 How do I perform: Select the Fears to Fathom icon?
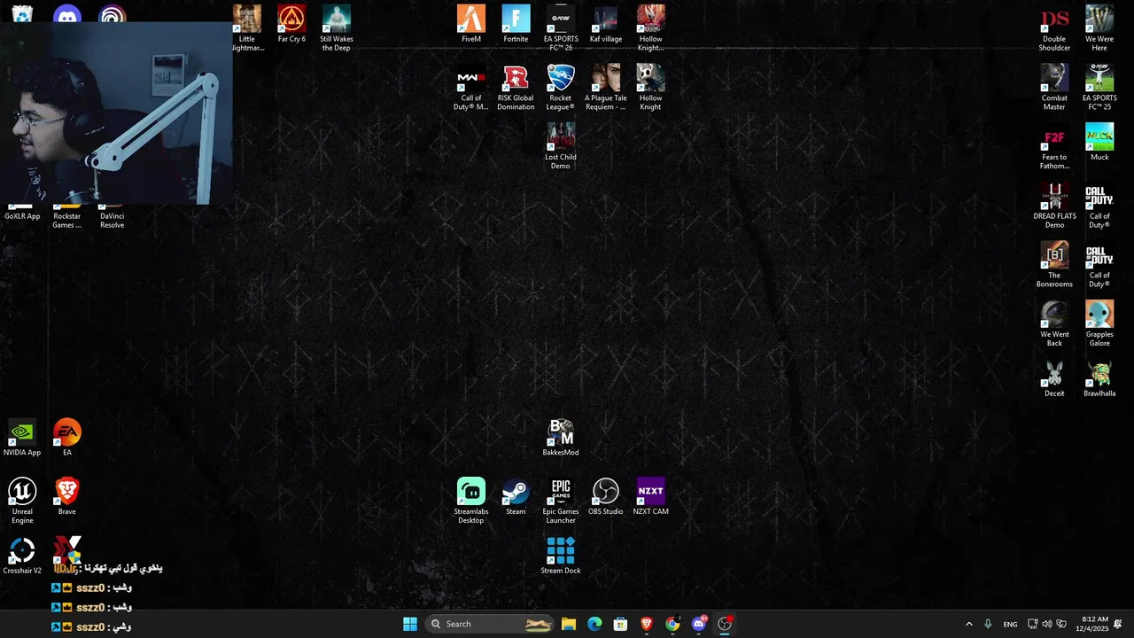coord(1054,146)
